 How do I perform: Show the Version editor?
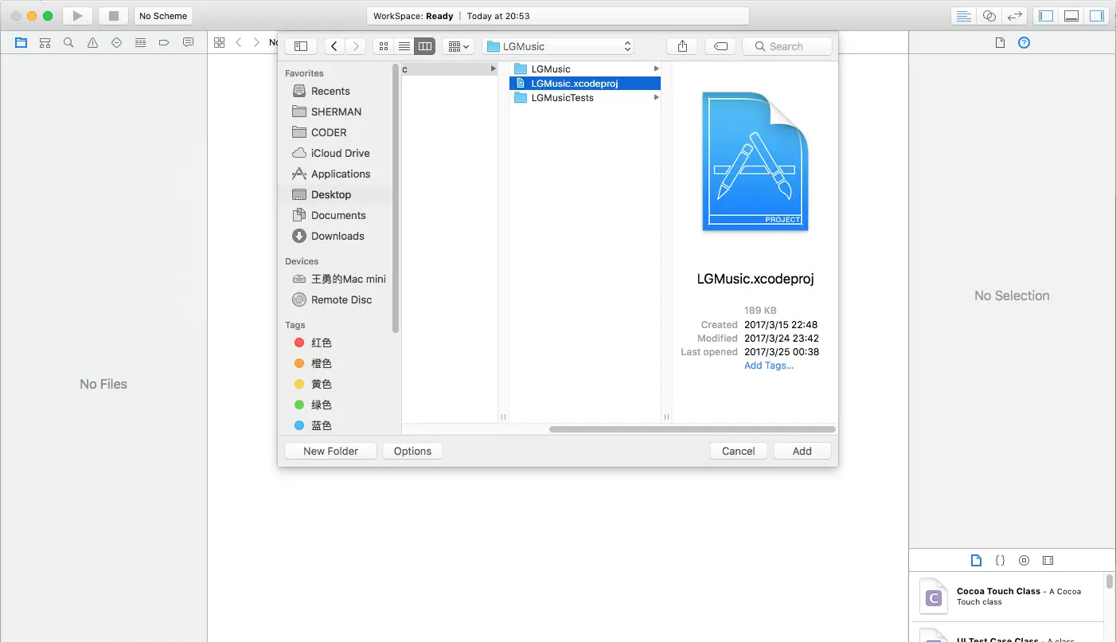(x=1014, y=16)
